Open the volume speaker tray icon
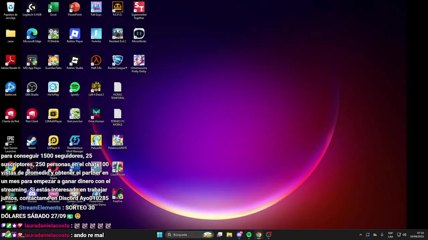Viewport: 428px width, 240px height. click(404, 235)
